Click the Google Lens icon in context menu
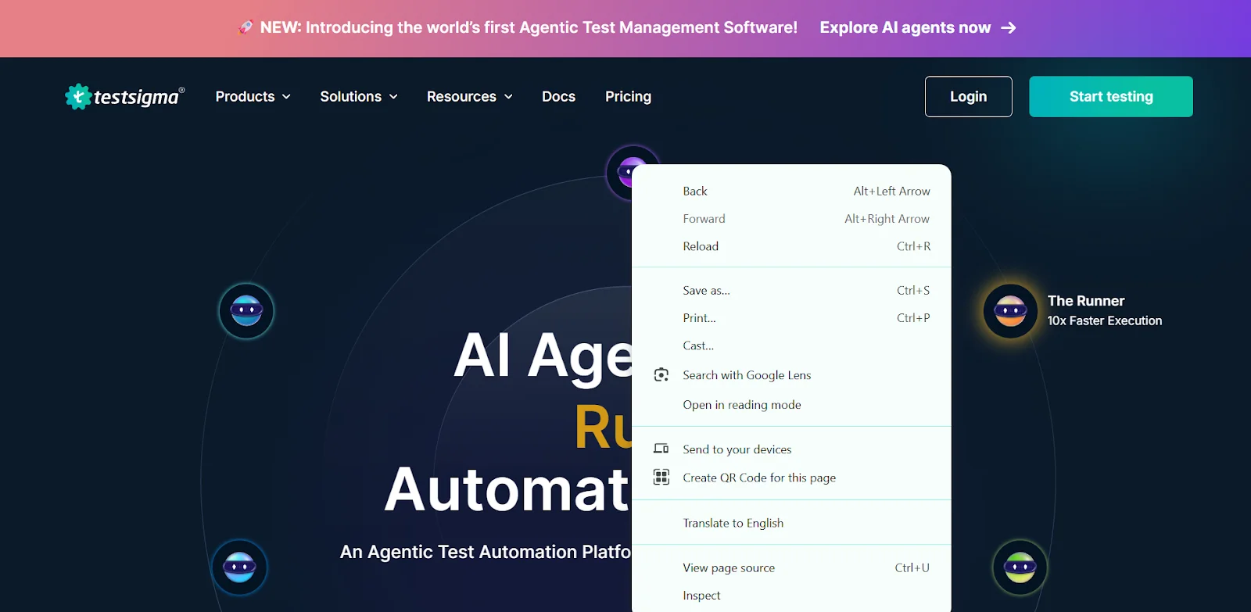The width and height of the screenshot is (1251, 612). pos(661,375)
